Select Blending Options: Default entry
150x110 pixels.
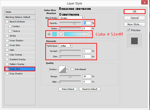20,17
